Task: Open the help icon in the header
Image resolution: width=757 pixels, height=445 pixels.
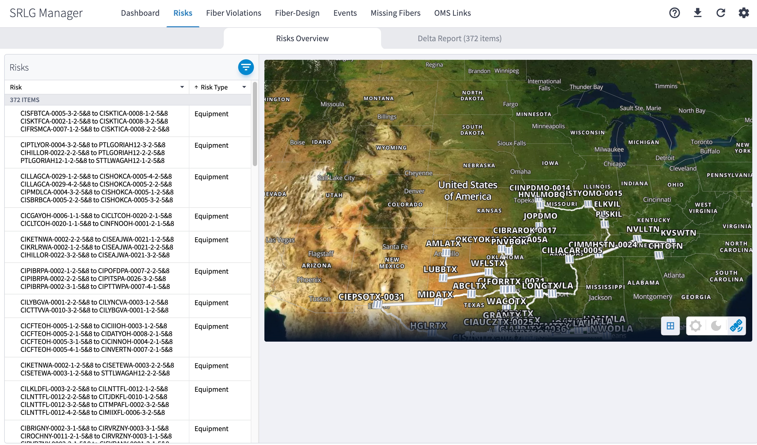Action: [x=674, y=13]
